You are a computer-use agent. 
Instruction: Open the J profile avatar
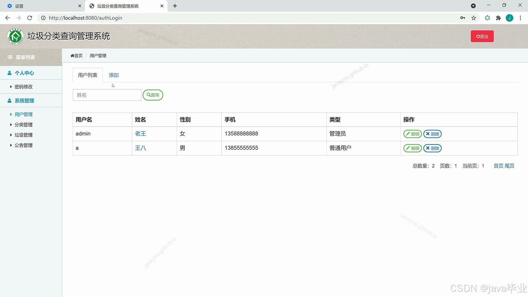point(509,18)
